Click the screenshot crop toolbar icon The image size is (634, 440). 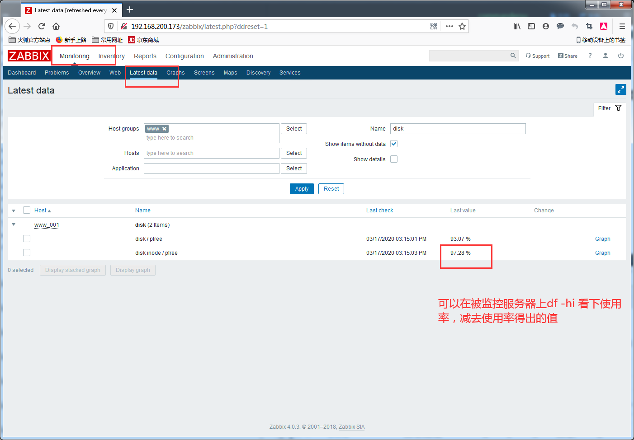589,26
